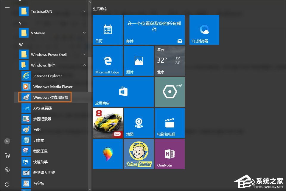Open Settings gear in the left rail
This screenshot has width=286, height=191.
(7, 170)
